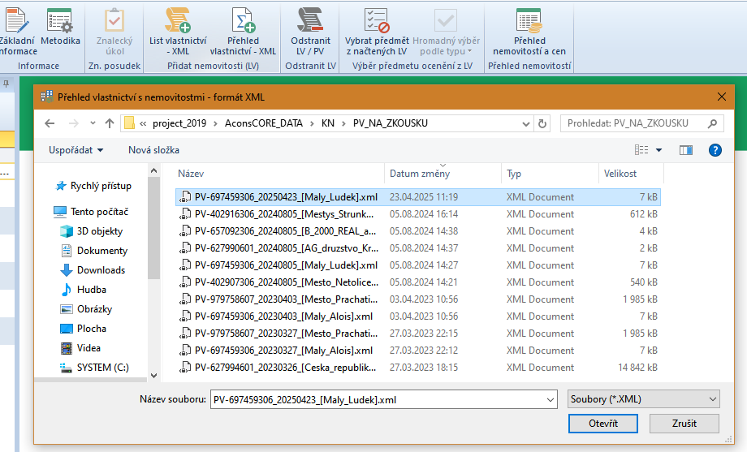
Task: Select PV-697459306_20230327_[Maly_Alois].xml file
Action: click(x=418, y=351)
